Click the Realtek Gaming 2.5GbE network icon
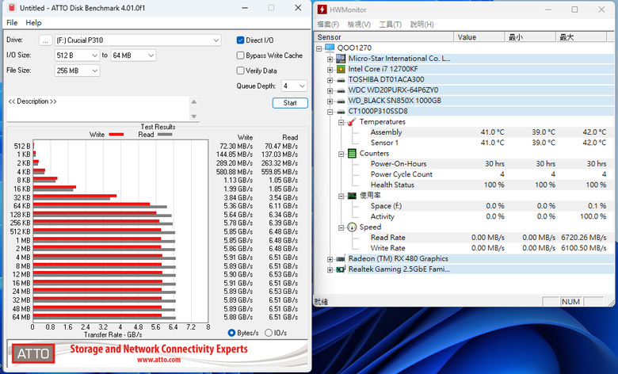The height and width of the screenshot is (374, 618). [341, 269]
